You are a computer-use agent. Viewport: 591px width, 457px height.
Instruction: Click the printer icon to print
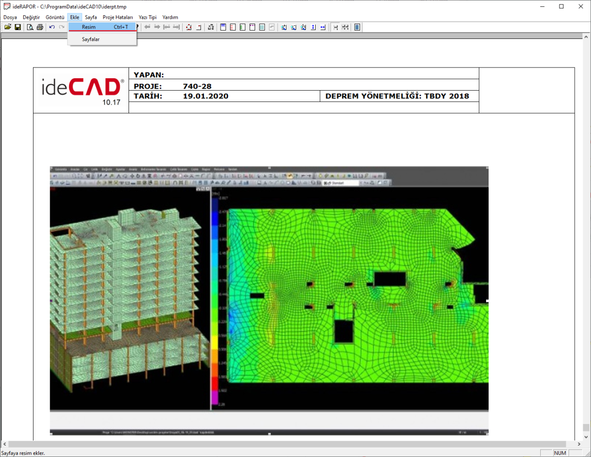tap(40, 27)
